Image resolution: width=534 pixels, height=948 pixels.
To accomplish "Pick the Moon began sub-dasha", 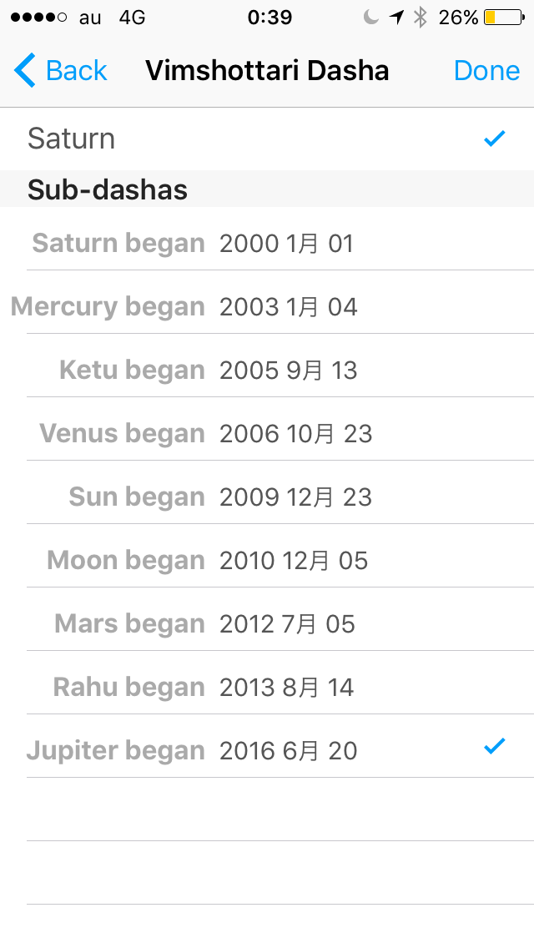I will pyautogui.click(x=267, y=561).
